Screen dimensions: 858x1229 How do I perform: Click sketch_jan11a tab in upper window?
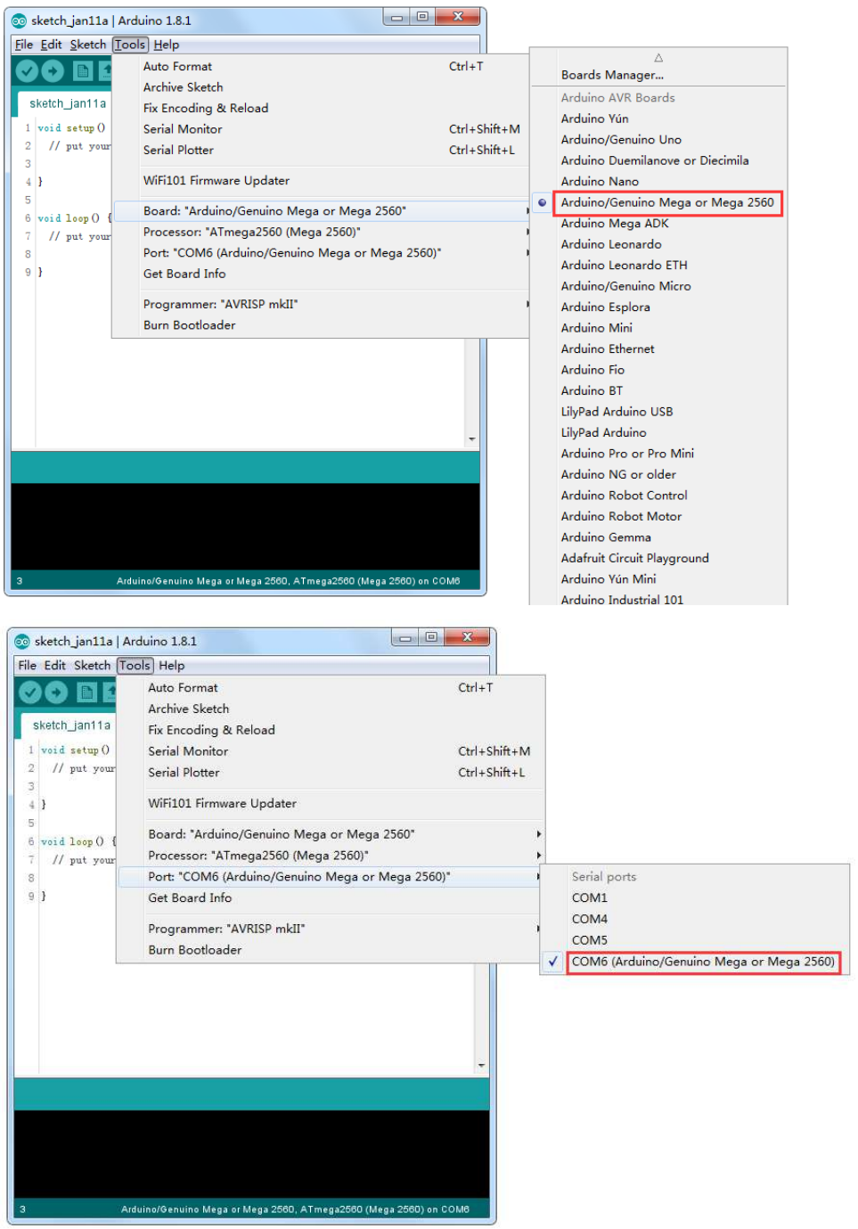[67, 104]
